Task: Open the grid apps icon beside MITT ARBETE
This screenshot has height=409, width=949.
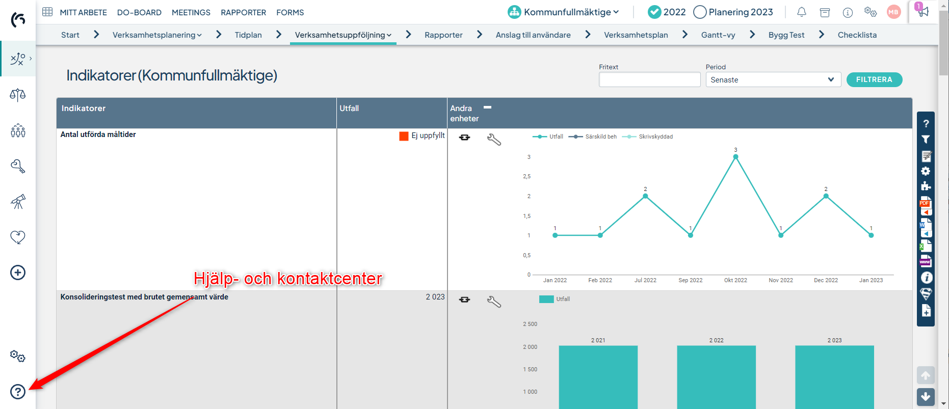Action: click(47, 12)
